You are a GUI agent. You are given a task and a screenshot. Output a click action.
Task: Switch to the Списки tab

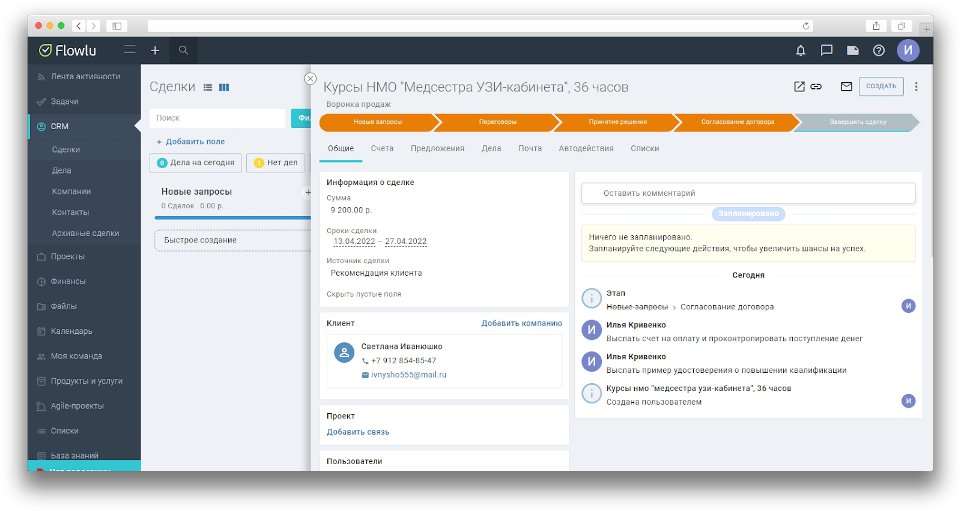coord(644,148)
